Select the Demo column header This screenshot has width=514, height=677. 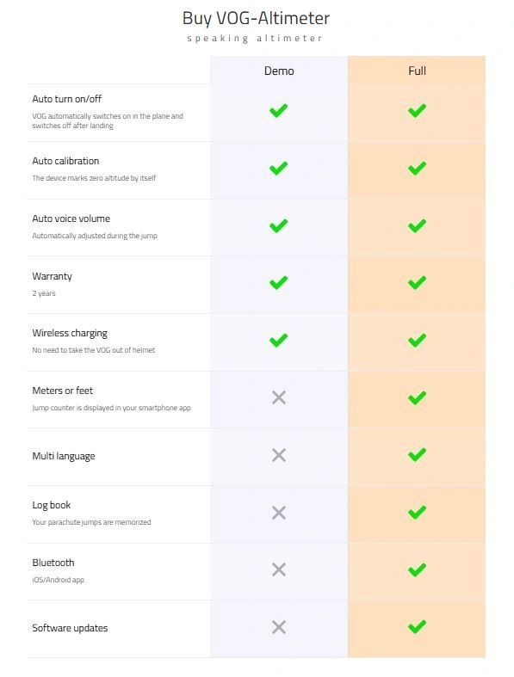[x=279, y=71]
